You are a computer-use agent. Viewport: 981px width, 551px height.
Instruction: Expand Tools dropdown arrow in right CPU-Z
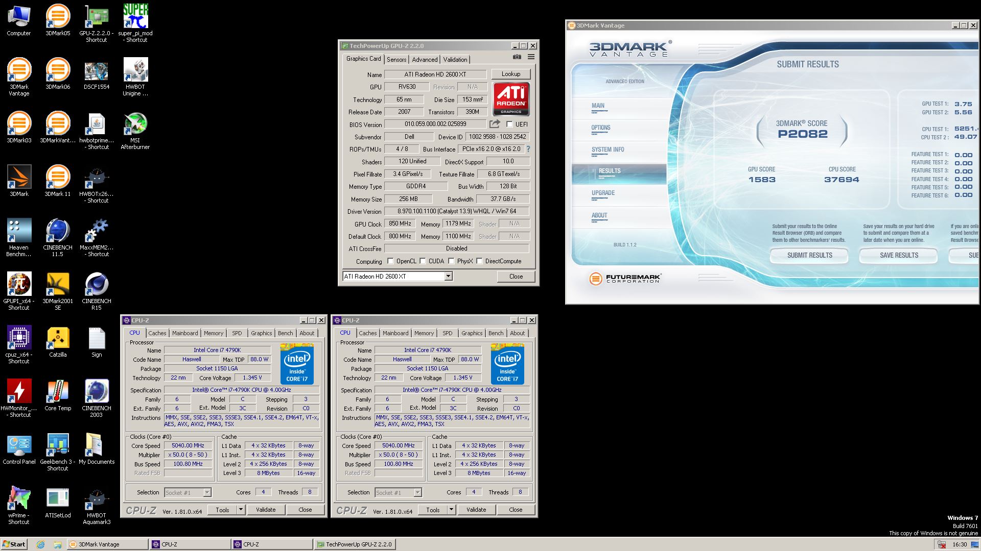click(451, 510)
